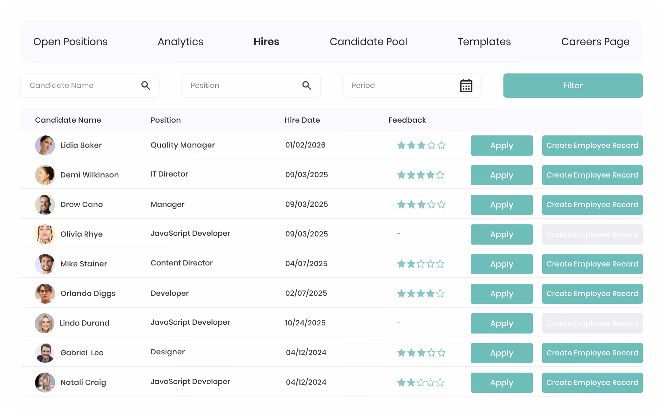Click the Filter button

click(x=573, y=86)
